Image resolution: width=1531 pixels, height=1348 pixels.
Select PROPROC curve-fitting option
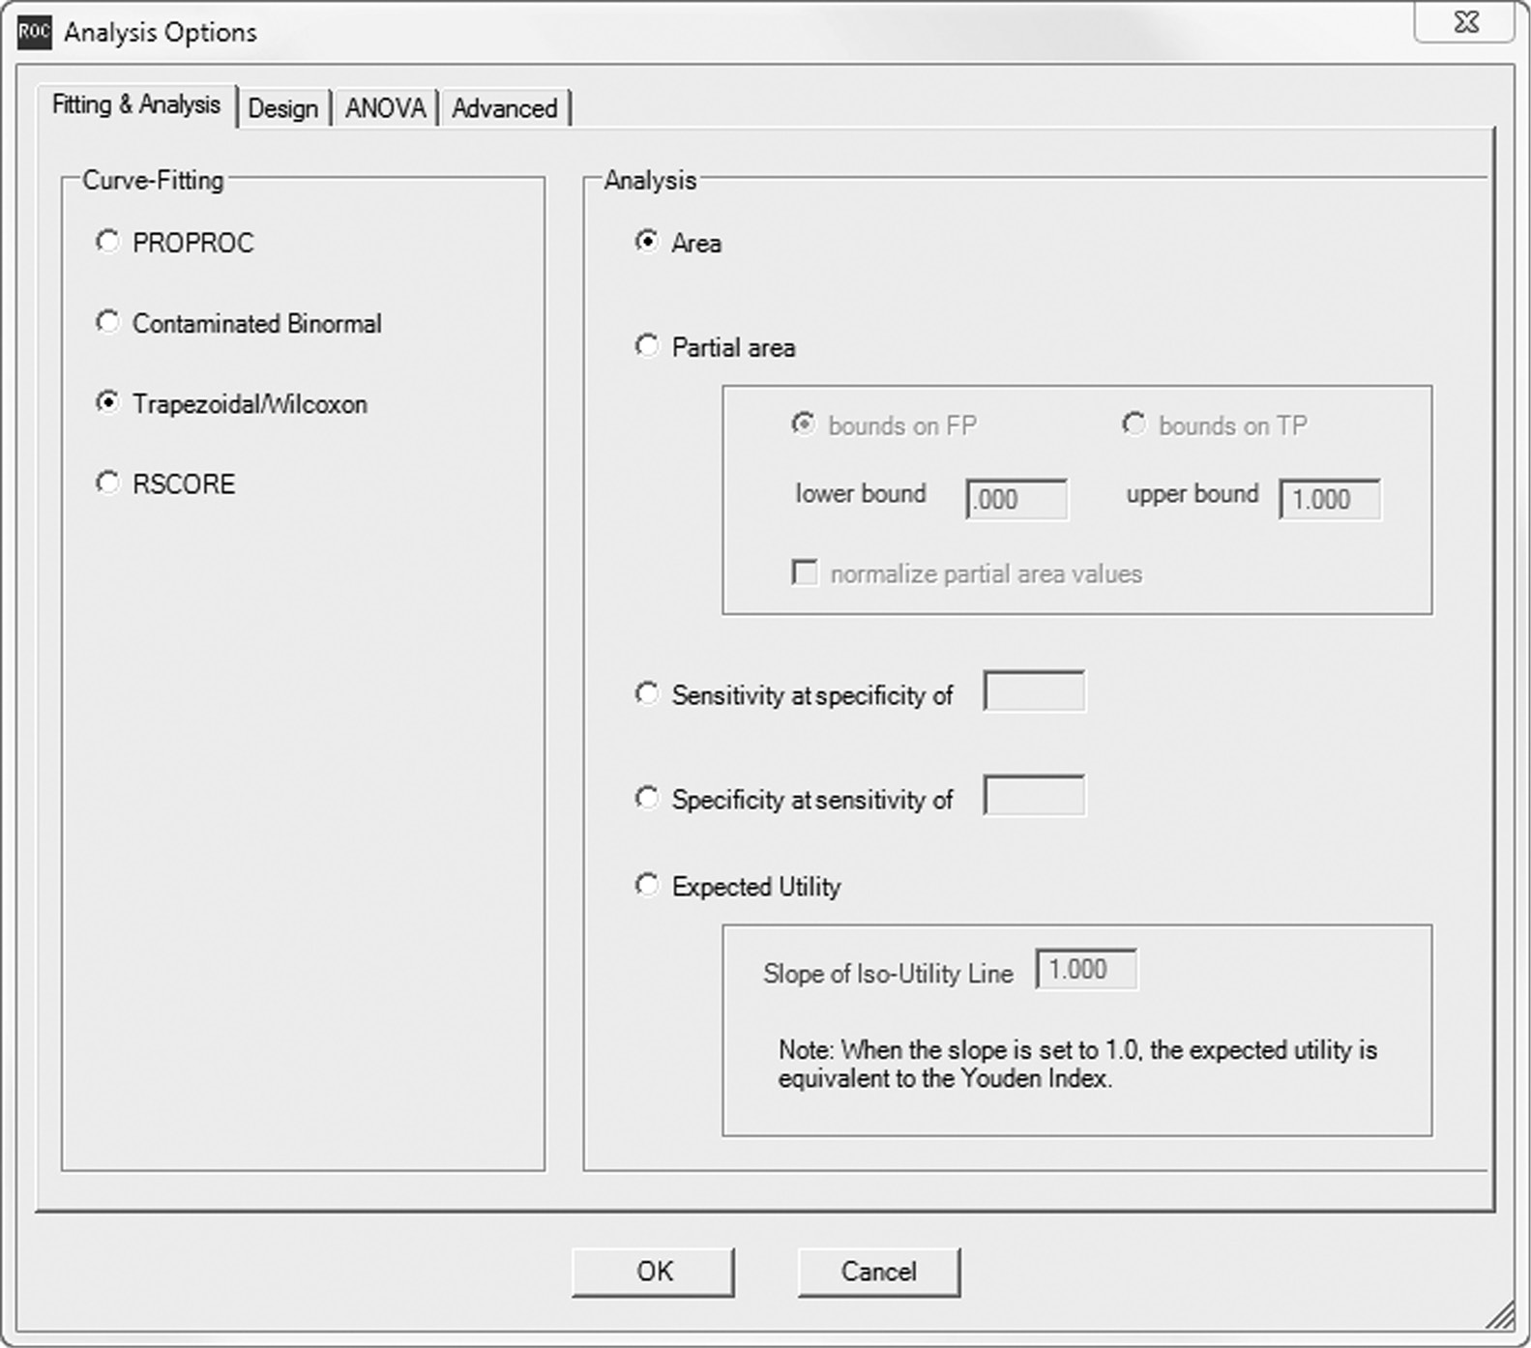pyautogui.click(x=107, y=242)
